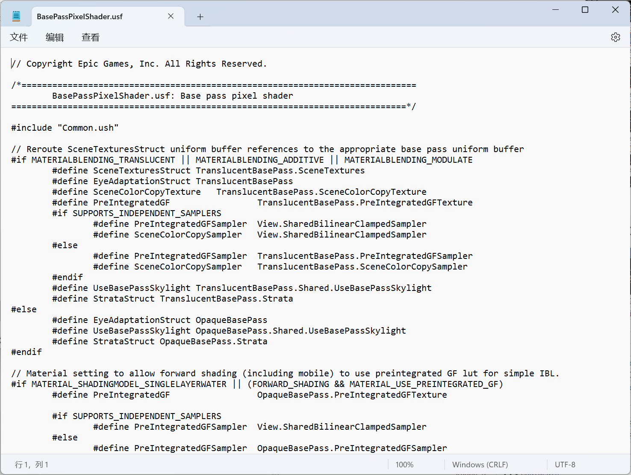Click the 行1, 列1 cursor position indicator
This screenshot has height=475, width=631.
point(32,464)
